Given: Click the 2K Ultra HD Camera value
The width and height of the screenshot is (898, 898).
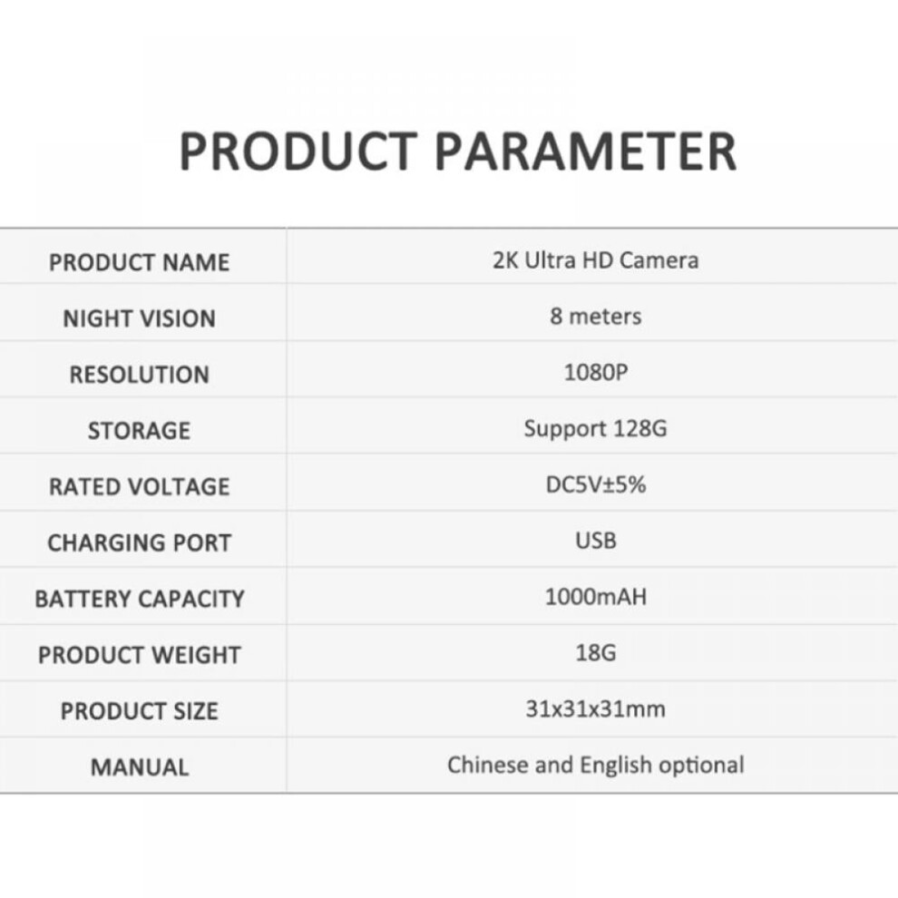Looking at the screenshot, I should (x=596, y=260).
